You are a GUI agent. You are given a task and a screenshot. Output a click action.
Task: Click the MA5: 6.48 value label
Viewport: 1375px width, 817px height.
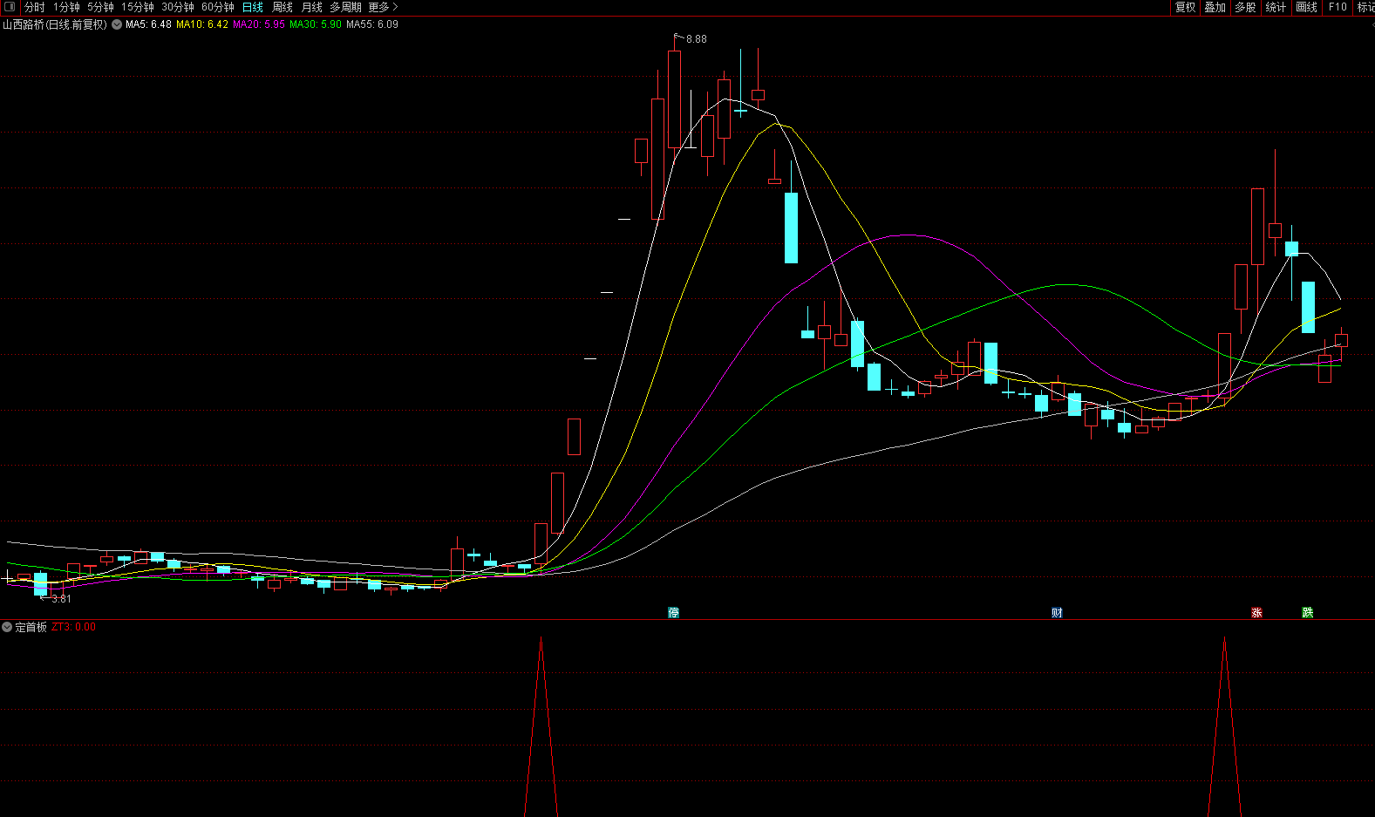click(148, 24)
